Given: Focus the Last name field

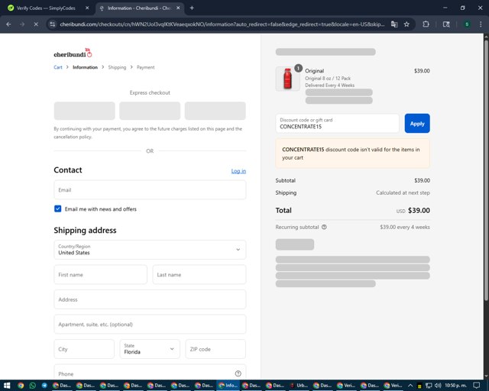Looking at the screenshot, I should pyautogui.click(x=199, y=274).
